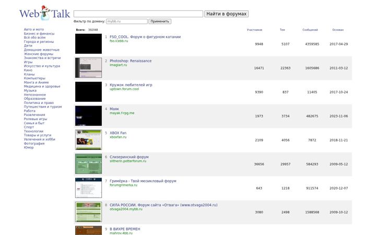The width and height of the screenshot is (376, 235).
Task: Click the 'Применить' filter button
Action: 160,21
